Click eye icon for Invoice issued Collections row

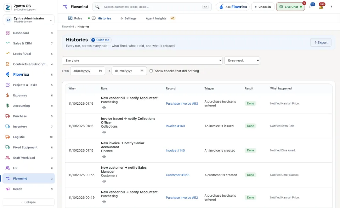coord(104,132)
